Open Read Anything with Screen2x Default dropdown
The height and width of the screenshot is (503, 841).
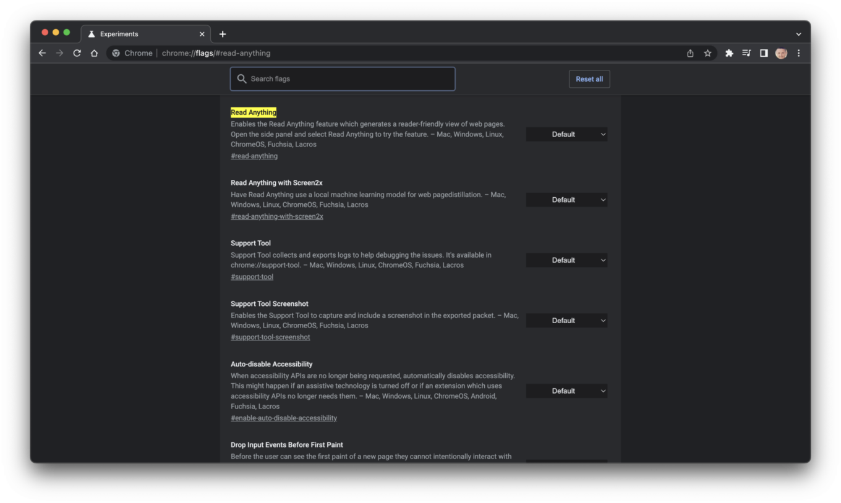[566, 200]
